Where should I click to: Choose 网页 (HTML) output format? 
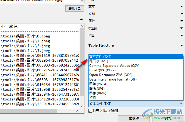point(136,61)
